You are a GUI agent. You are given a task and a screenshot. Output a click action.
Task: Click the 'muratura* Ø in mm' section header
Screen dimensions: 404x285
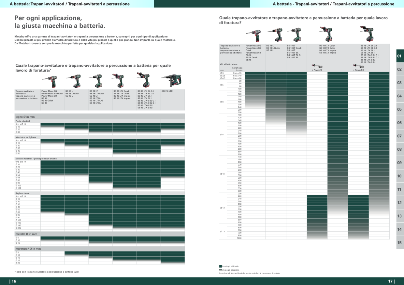[100, 249]
